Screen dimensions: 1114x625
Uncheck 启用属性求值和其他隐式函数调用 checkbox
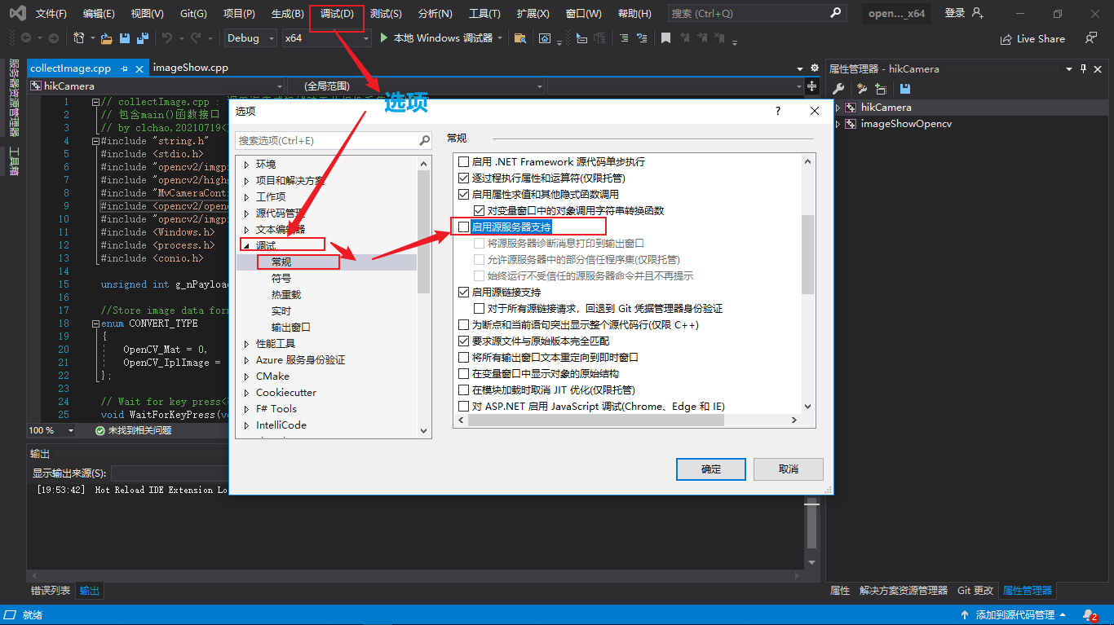coord(464,194)
